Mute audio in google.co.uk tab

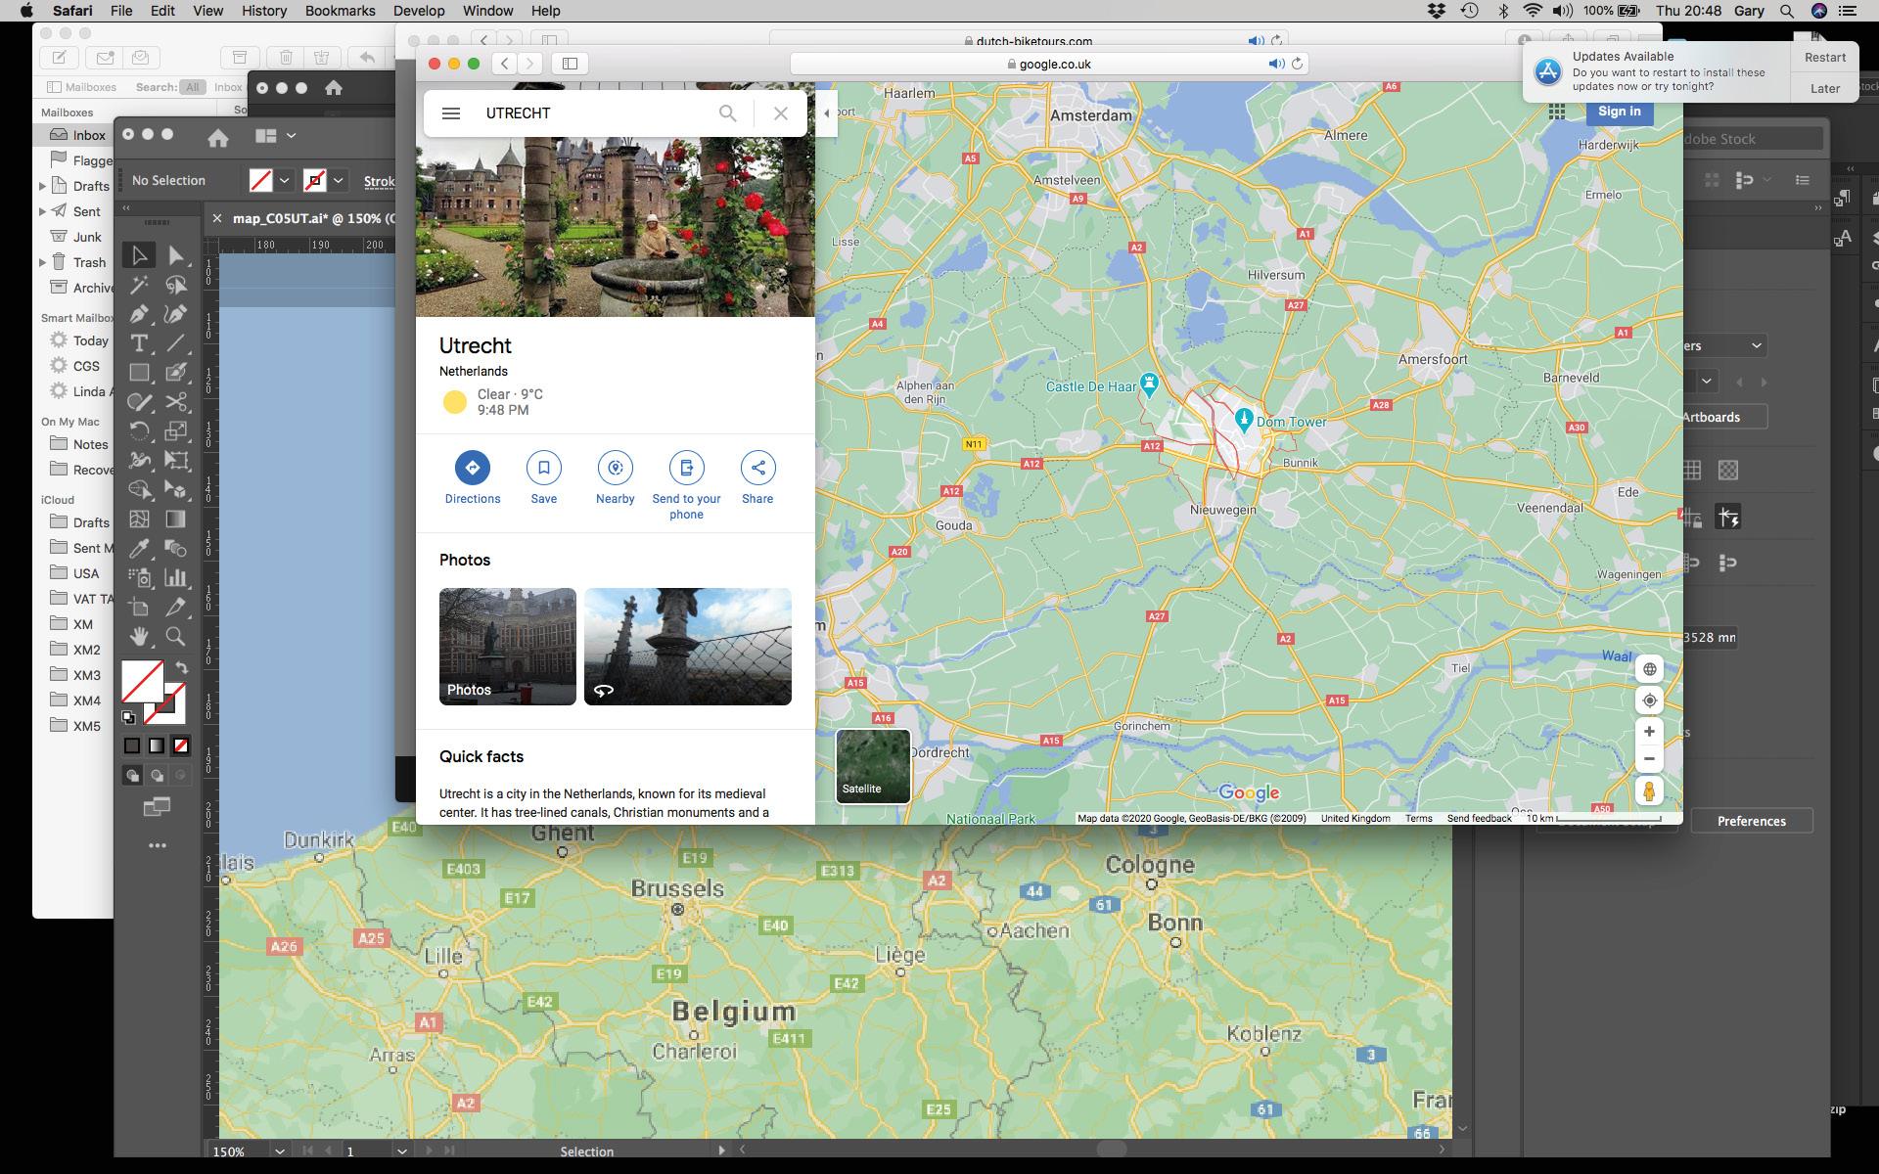(x=1276, y=64)
